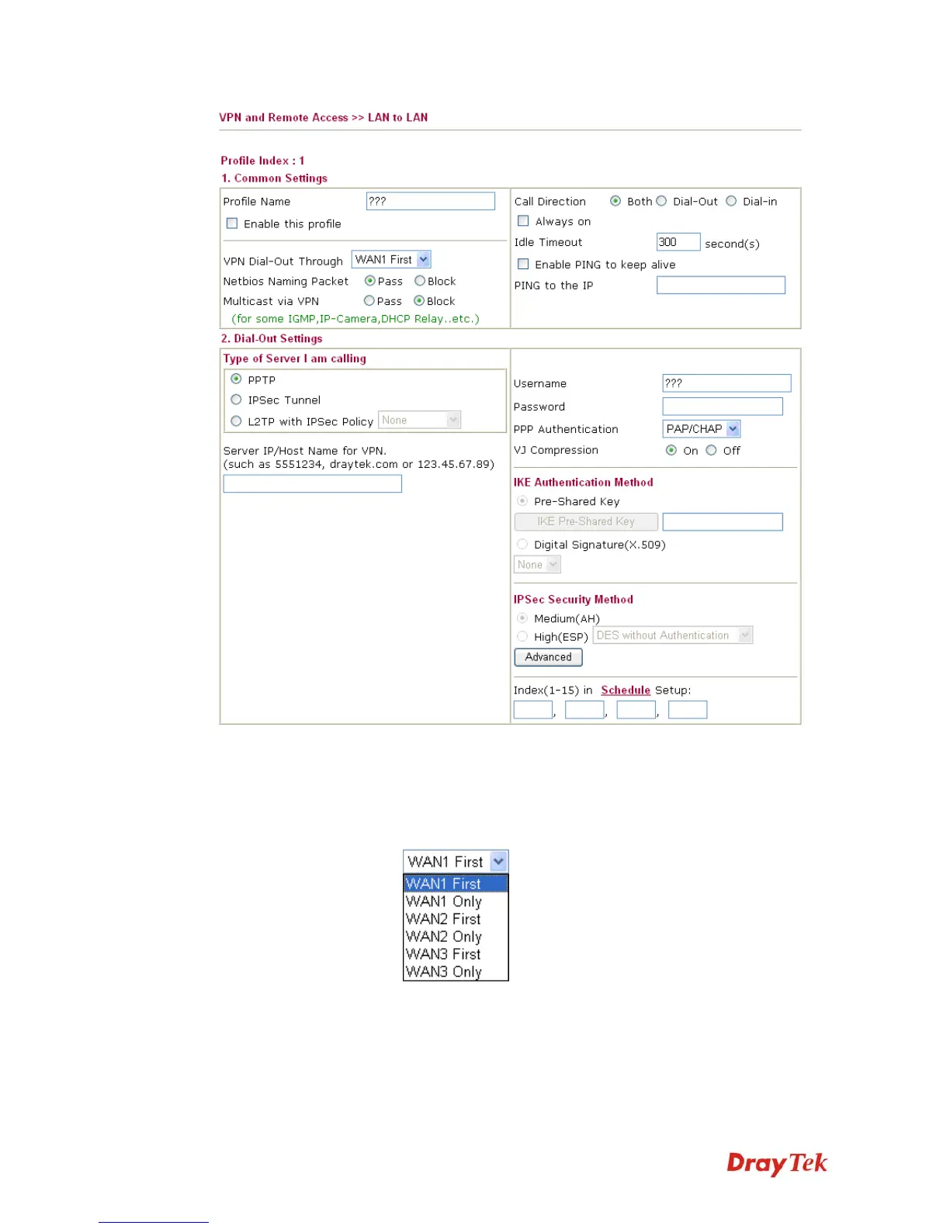Pick WAN2 First in the list
The height and width of the screenshot is (1229, 950).
click(x=456, y=919)
